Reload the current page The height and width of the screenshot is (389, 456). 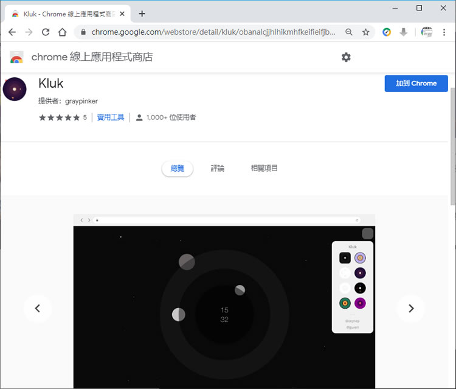tap(46, 32)
